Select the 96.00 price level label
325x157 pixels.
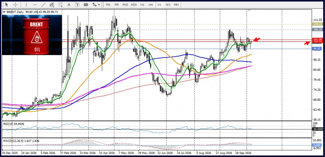pyautogui.click(x=317, y=49)
